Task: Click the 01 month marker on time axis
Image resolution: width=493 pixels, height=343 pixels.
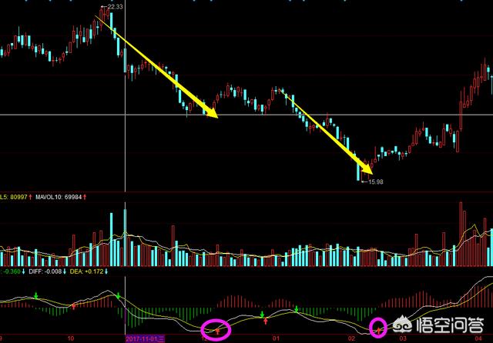Action: click(275, 338)
